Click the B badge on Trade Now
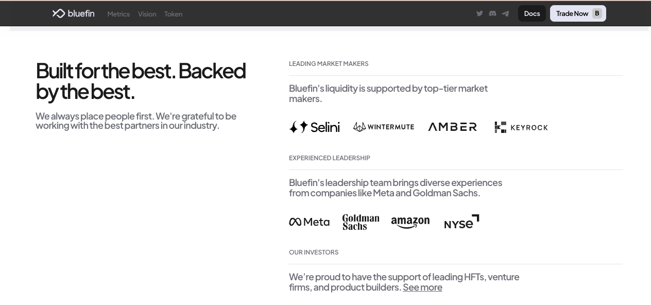The image size is (651, 305). pos(597,13)
